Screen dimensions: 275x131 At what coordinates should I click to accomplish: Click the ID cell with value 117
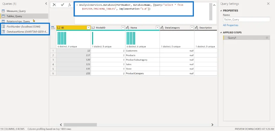point(73,55)
